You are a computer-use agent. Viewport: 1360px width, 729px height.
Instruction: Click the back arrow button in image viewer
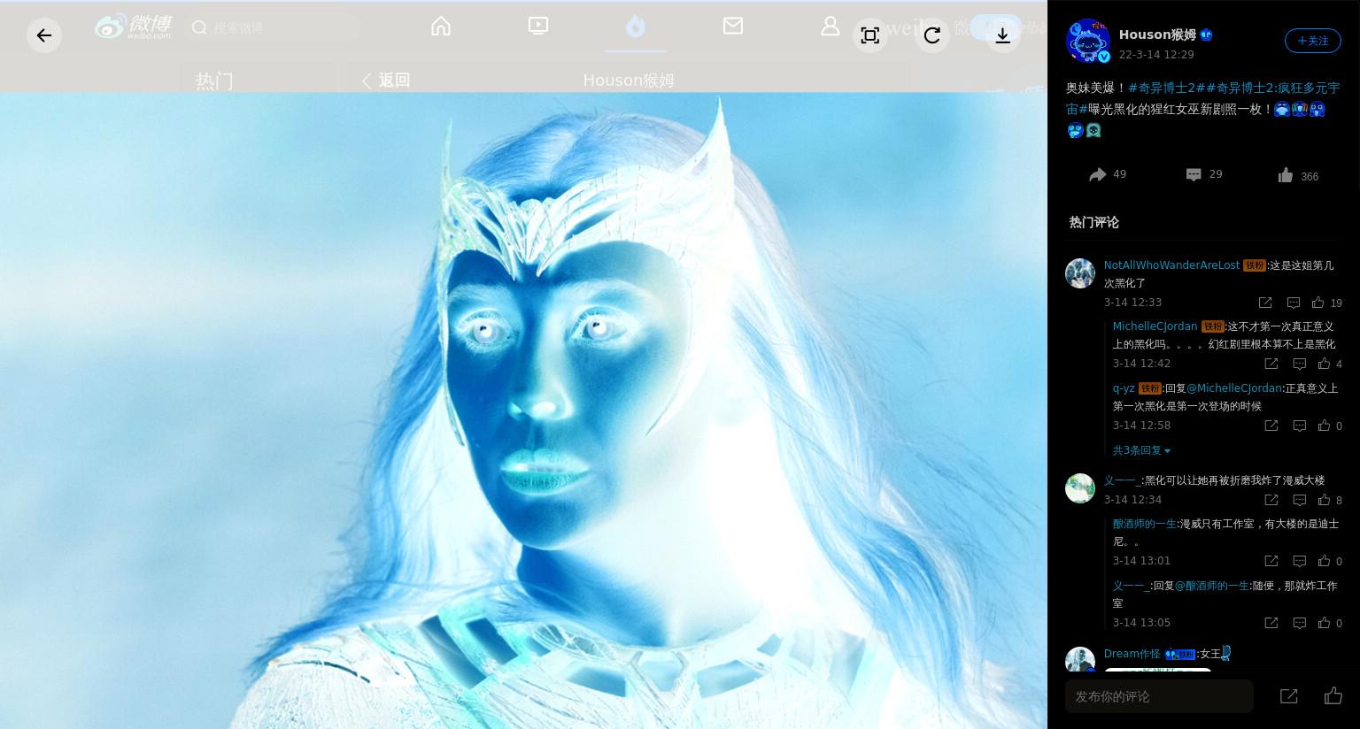pos(44,35)
